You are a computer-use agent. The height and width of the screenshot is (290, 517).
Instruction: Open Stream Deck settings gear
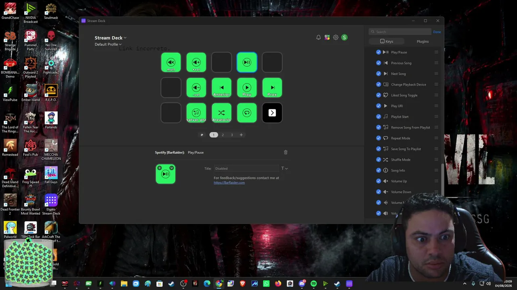[336, 37]
